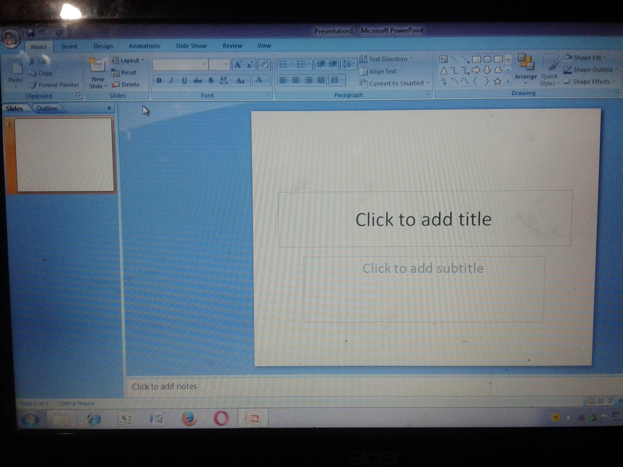Switch to the Design tab

pyautogui.click(x=103, y=46)
